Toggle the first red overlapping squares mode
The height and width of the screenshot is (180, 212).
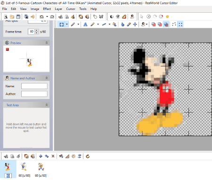tap(154, 25)
